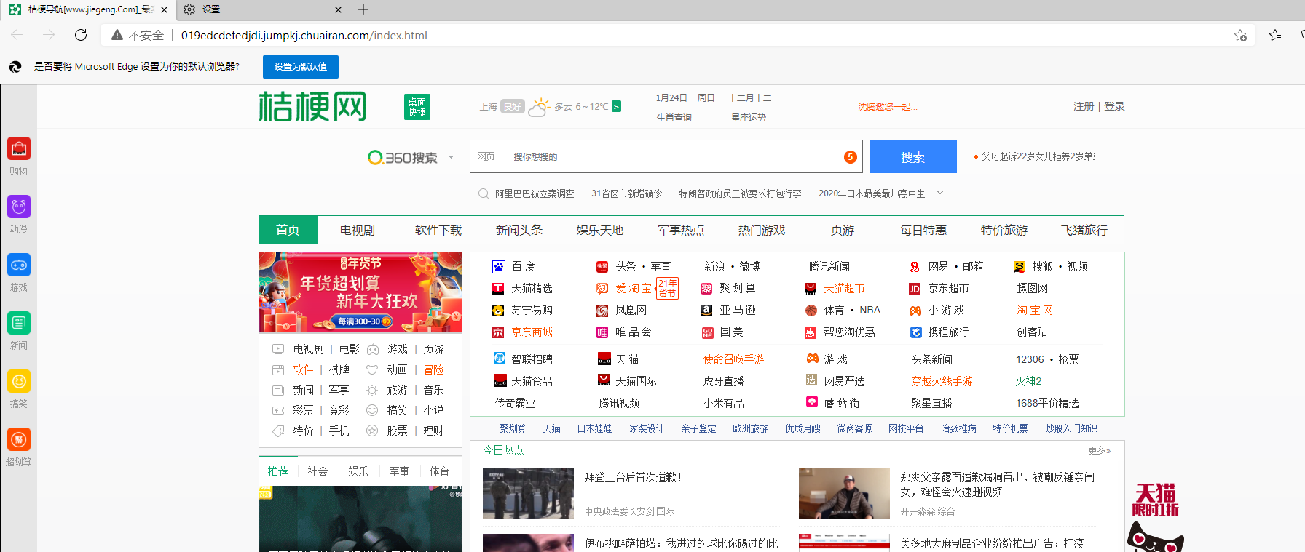Open the 游戏 games sidebar icon
Screen dimensions: 1305x552
[19, 265]
